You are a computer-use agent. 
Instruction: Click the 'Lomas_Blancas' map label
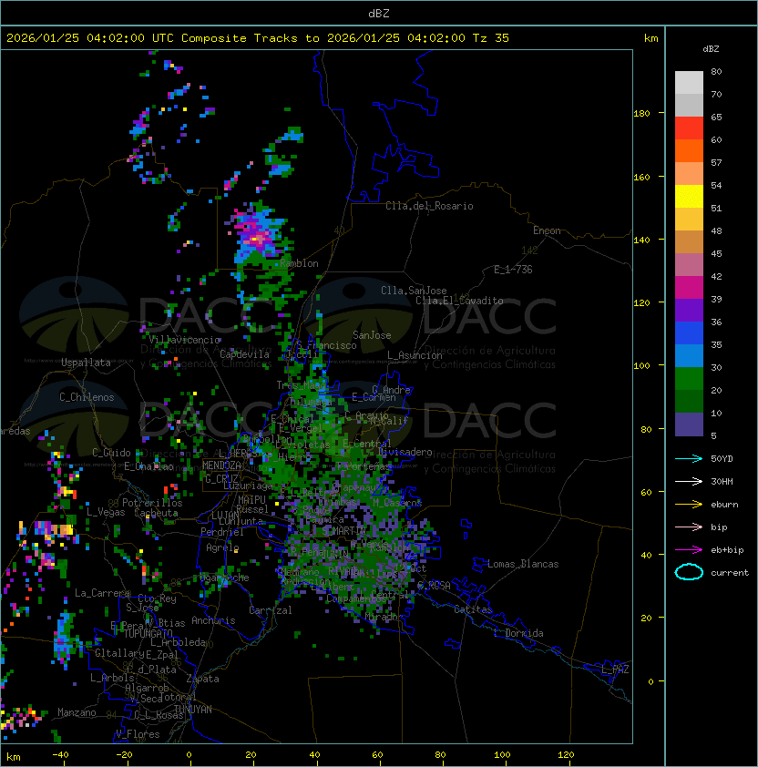point(523,564)
